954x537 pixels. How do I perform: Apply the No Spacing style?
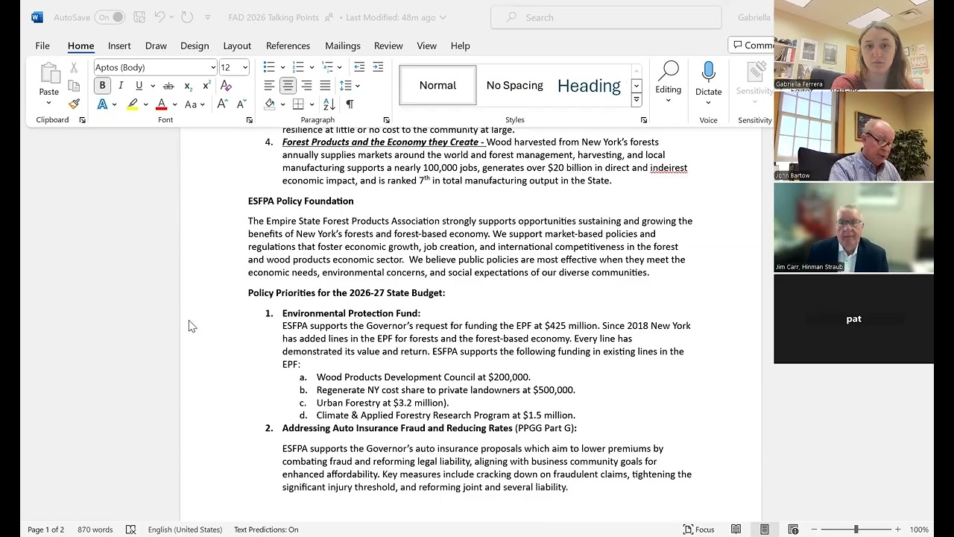[514, 85]
